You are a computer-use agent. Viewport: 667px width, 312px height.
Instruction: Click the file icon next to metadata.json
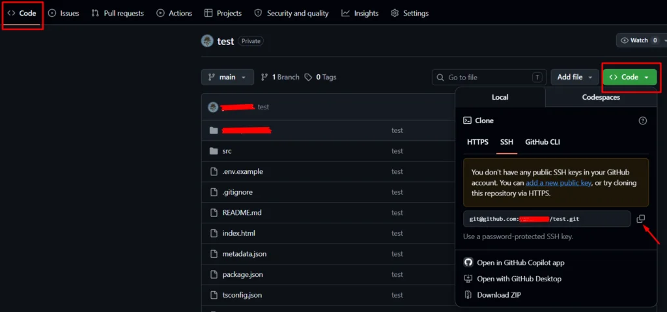click(214, 253)
